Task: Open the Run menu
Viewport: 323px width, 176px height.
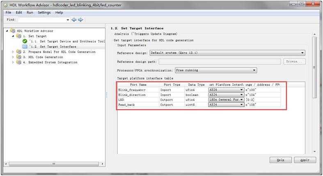Action: (x=30, y=13)
